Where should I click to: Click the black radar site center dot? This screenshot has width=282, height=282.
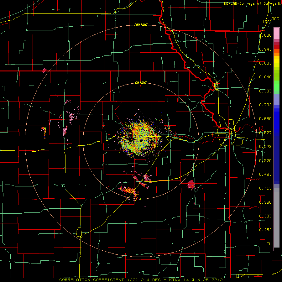[141, 140]
